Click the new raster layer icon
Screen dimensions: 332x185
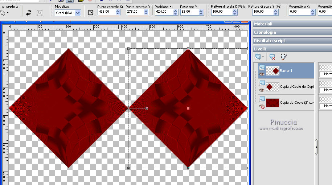[258, 57]
